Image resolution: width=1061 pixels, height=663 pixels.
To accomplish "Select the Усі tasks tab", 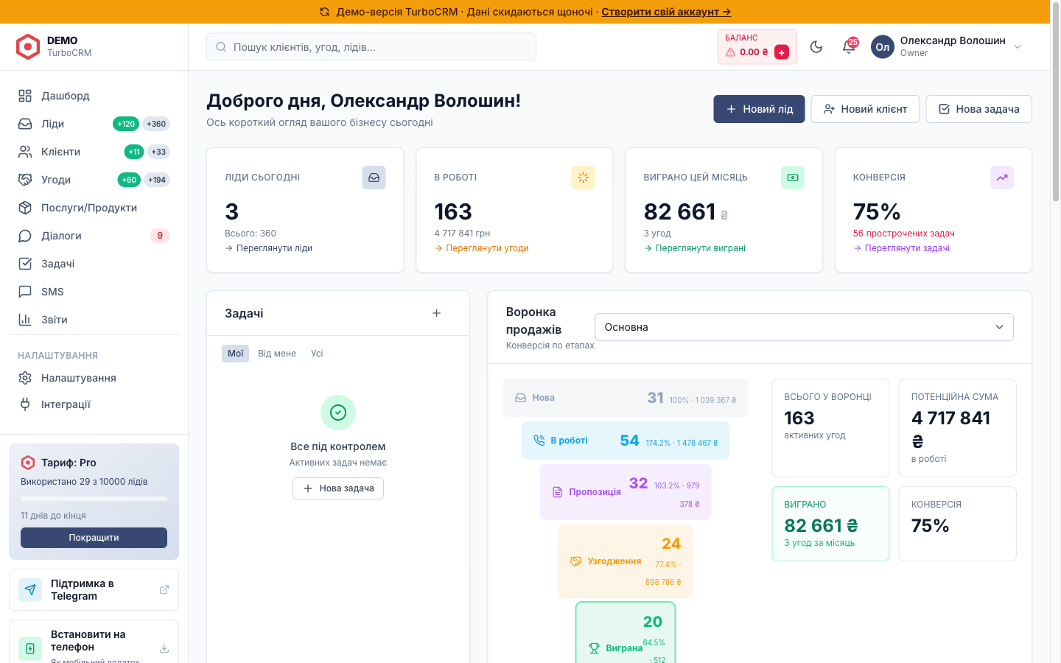I will click(x=317, y=354).
